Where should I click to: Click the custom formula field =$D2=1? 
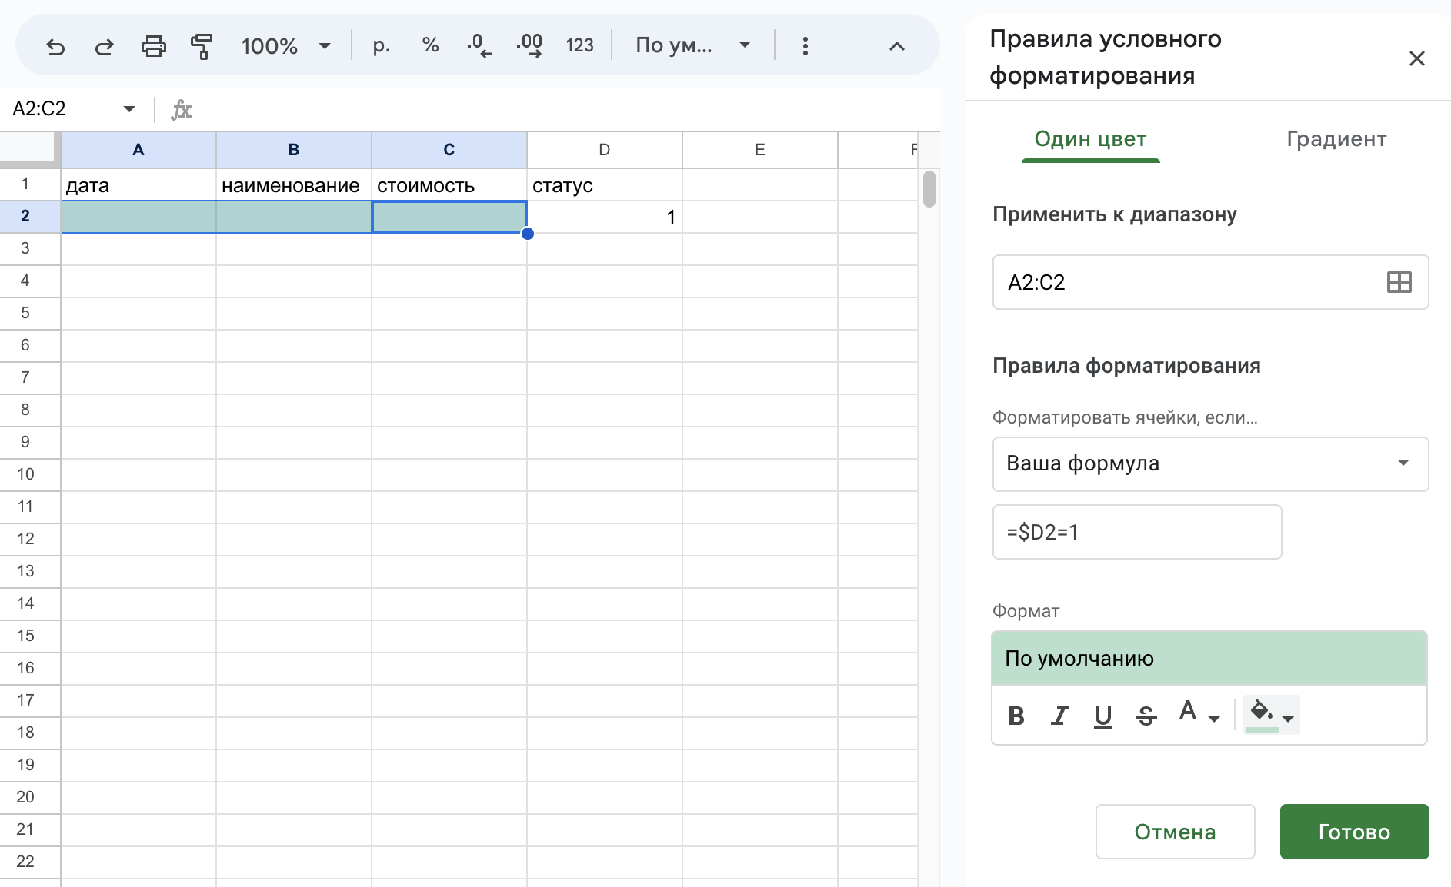coord(1137,532)
